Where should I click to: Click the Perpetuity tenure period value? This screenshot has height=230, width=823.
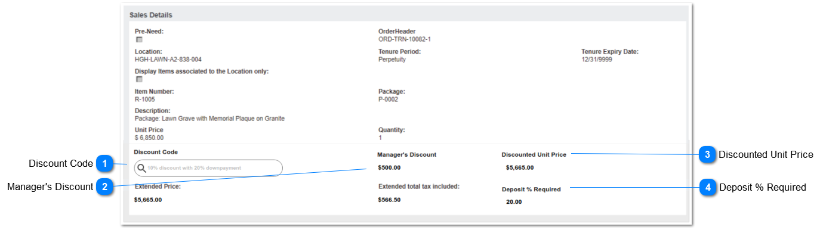click(392, 60)
